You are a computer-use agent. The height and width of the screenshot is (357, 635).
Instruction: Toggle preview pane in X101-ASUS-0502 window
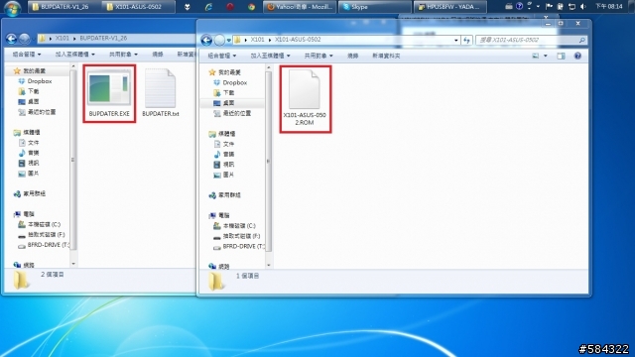point(561,56)
